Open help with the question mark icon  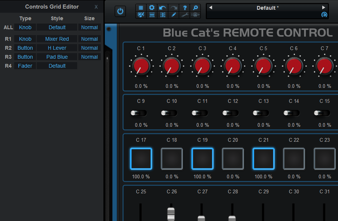pyautogui.click(x=185, y=8)
